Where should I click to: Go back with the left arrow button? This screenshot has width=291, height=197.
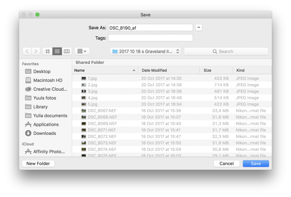[x=27, y=51]
